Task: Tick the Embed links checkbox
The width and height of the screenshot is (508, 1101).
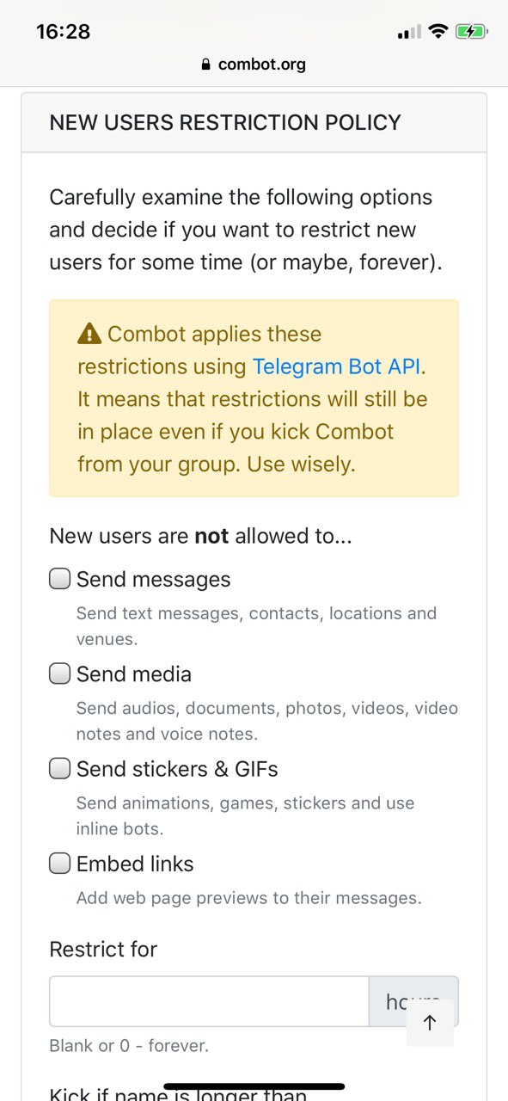Action: [59, 863]
